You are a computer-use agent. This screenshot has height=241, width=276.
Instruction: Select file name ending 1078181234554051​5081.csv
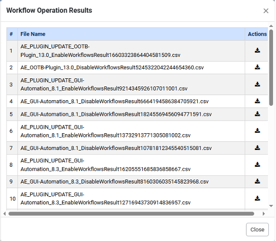point(116,148)
